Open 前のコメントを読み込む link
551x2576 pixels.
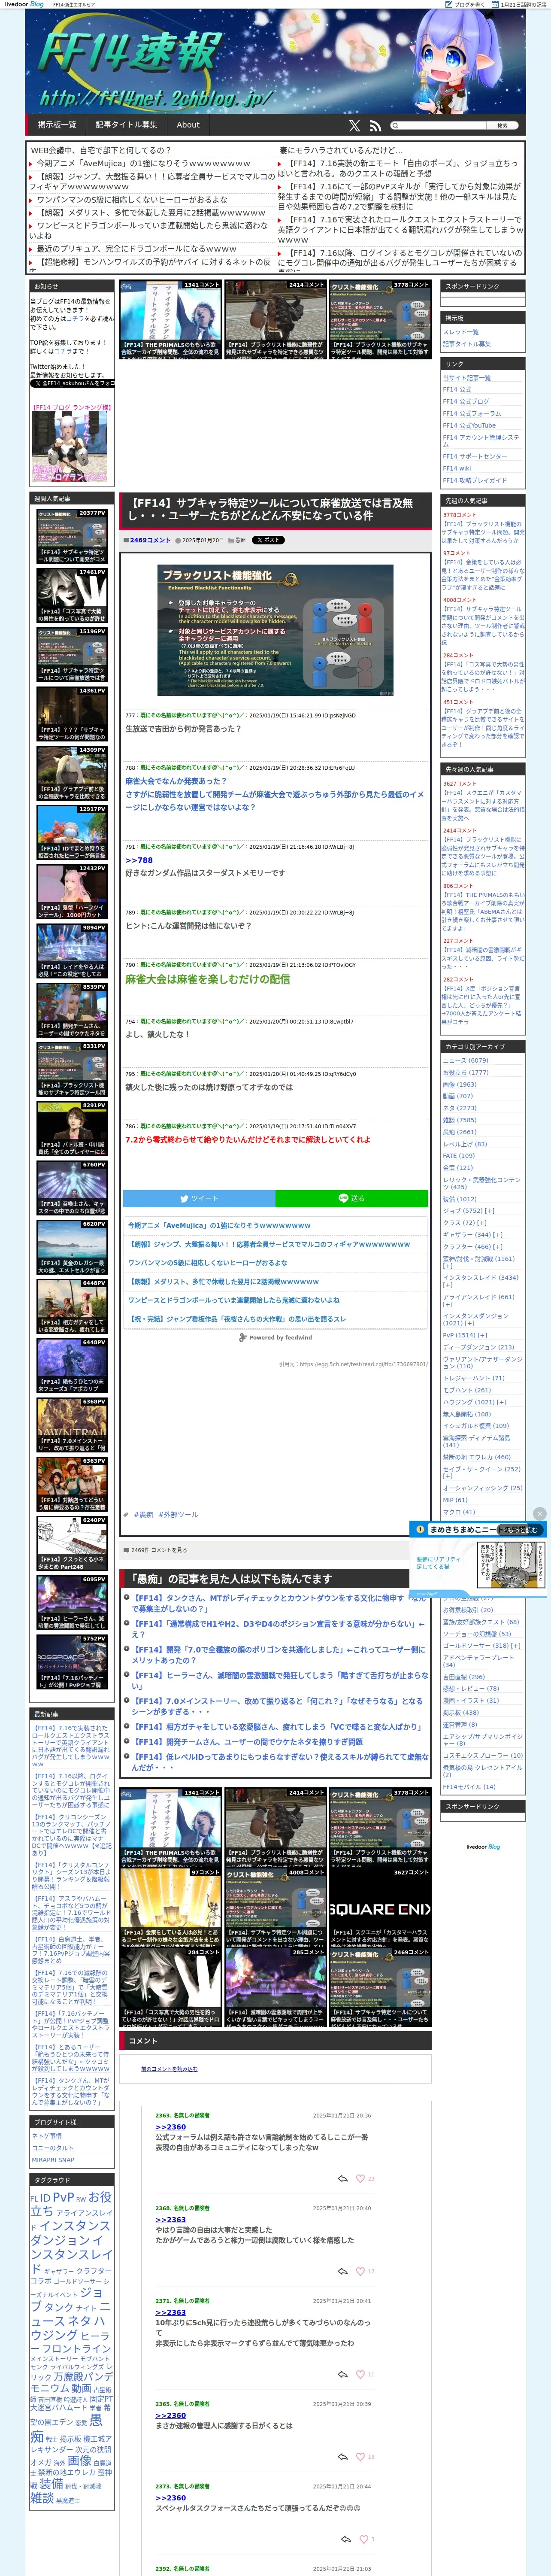pyautogui.click(x=169, y=2069)
